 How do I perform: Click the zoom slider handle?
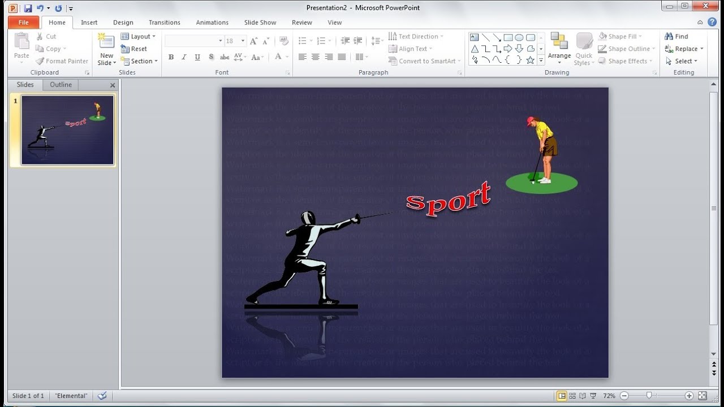[x=649, y=396]
